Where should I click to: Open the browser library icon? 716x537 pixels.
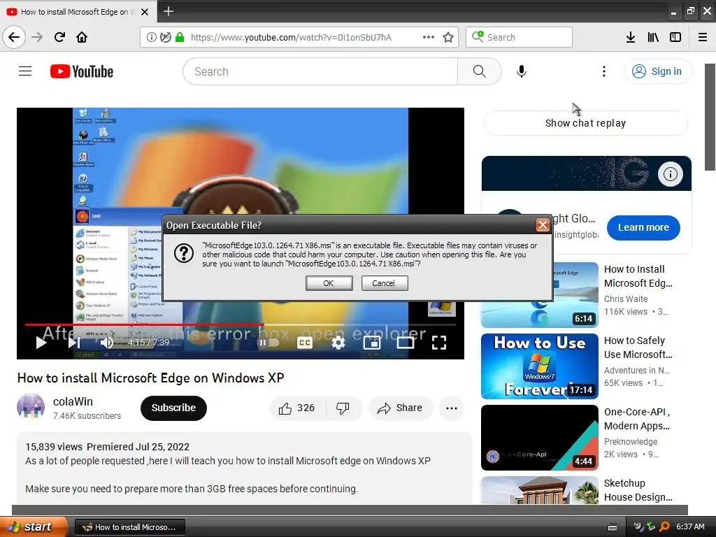(x=653, y=37)
